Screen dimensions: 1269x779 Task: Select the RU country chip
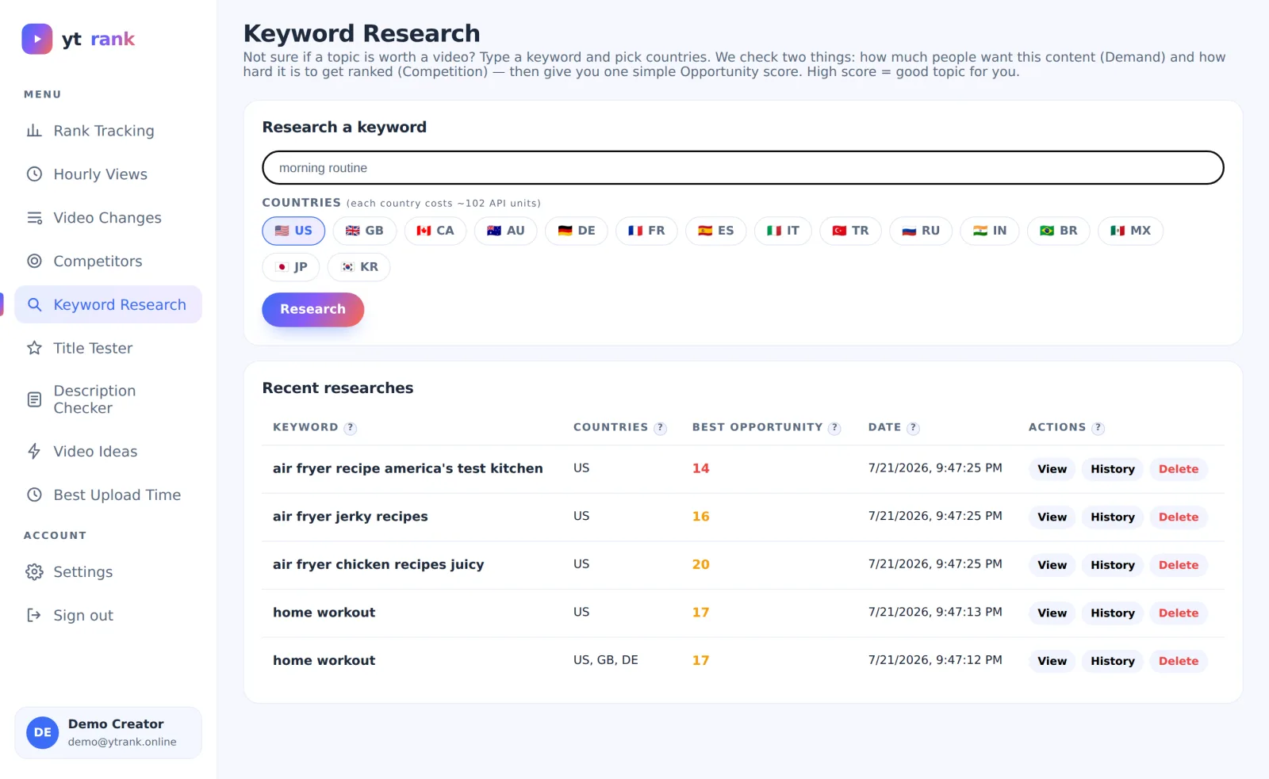(x=921, y=231)
